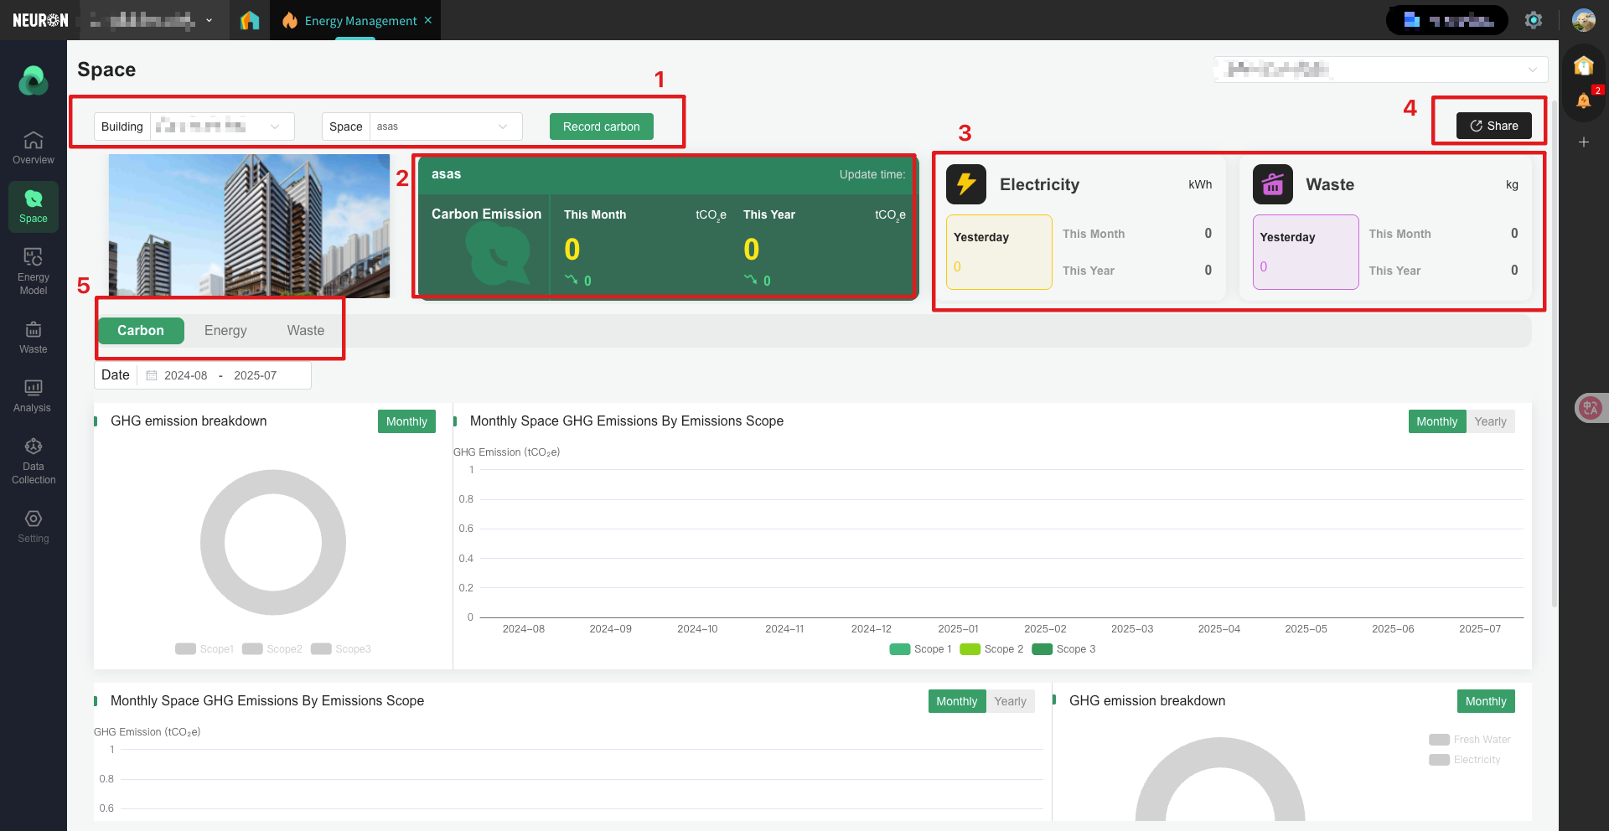Open Data Collection in the sidebar
This screenshot has height=831, width=1609.
pyautogui.click(x=34, y=461)
